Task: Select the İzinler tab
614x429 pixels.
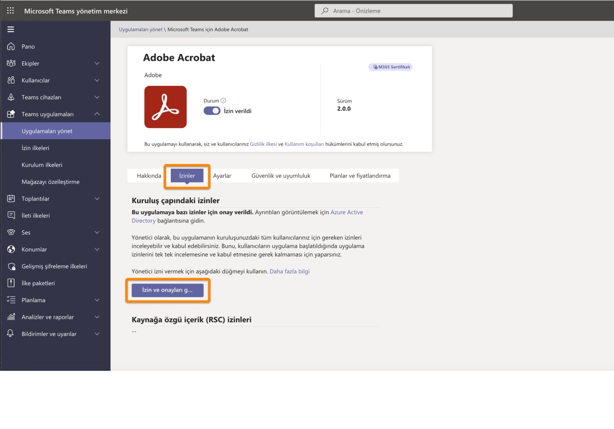Action: [187, 176]
